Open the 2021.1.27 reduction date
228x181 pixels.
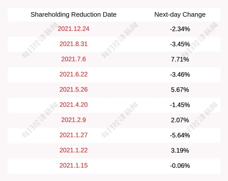pyautogui.click(x=73, y=135)
